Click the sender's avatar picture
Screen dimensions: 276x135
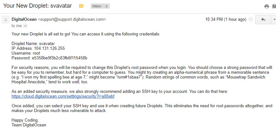[x=6, y=19]
